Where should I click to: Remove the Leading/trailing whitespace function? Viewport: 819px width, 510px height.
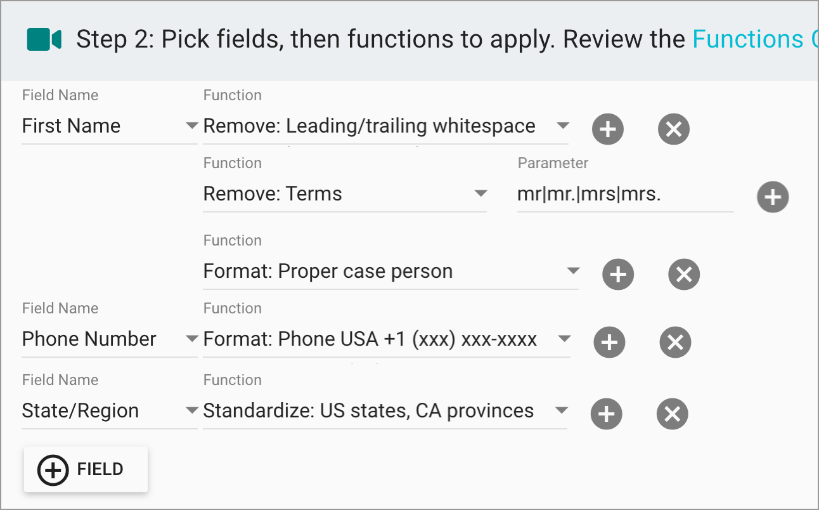click(674, 129)
